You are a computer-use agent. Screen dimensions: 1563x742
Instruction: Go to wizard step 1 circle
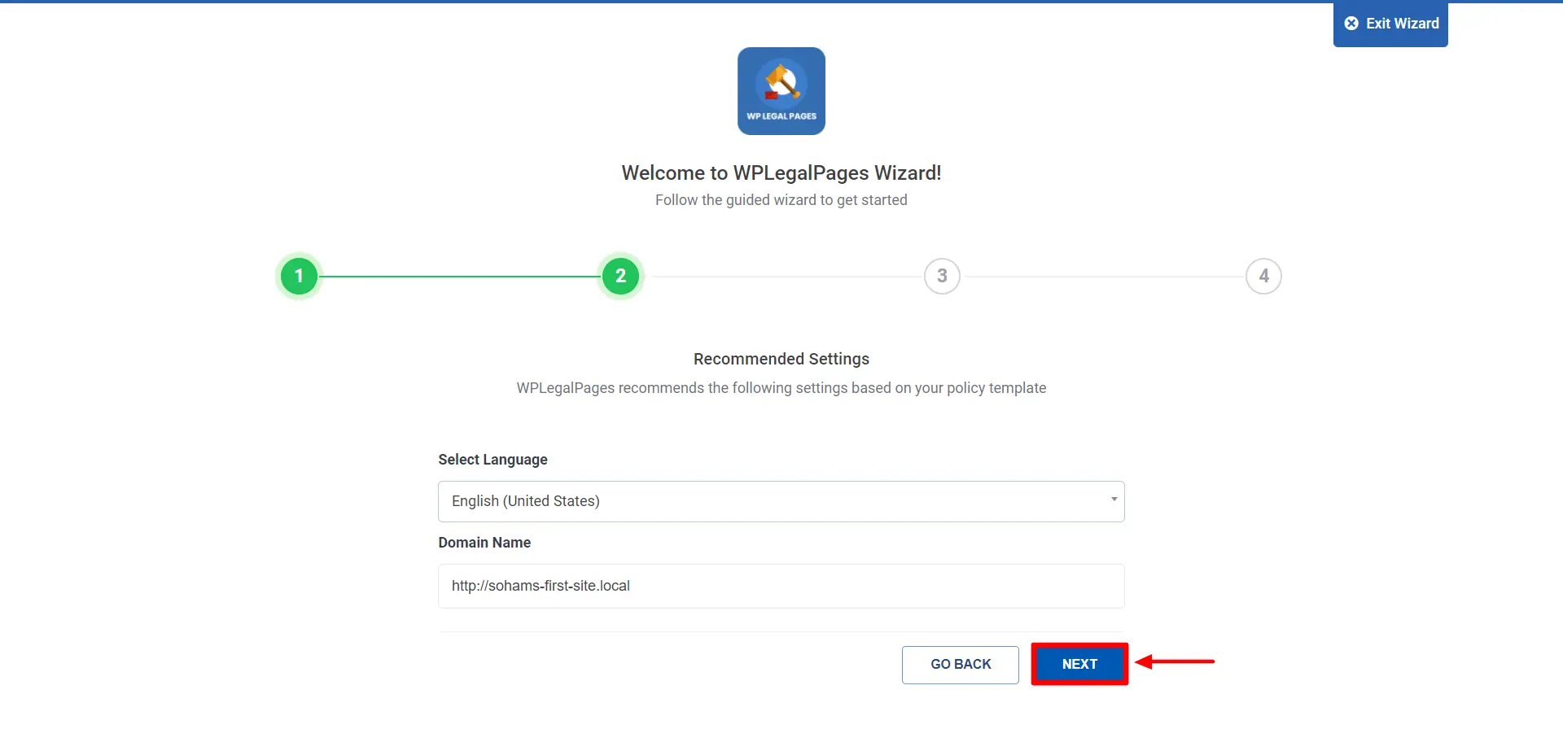click(x=299, y=277)
